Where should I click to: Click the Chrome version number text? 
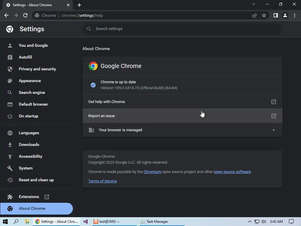click(x=139, y=88)
